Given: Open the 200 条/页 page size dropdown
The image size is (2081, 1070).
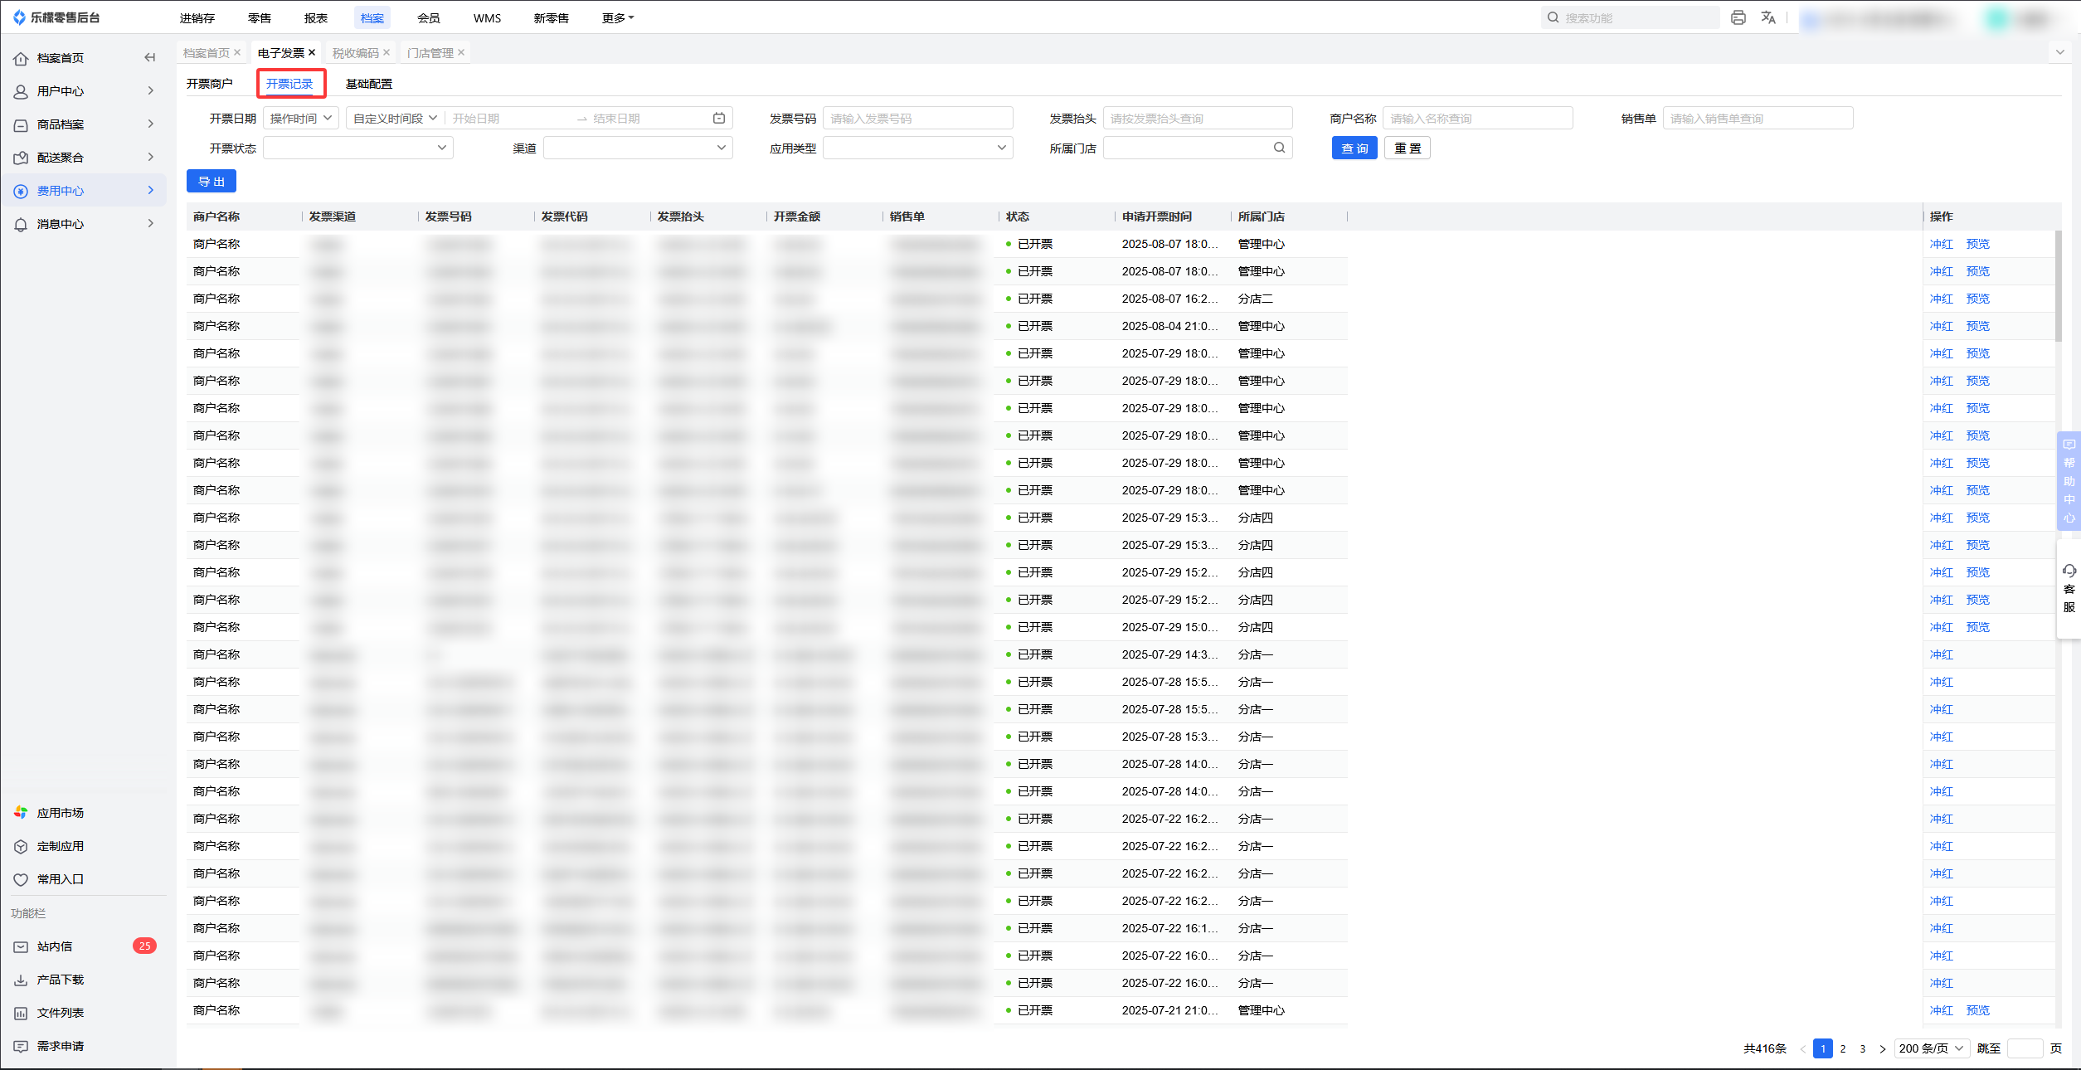Looking at the screenshot, I should (1932, 1048).
